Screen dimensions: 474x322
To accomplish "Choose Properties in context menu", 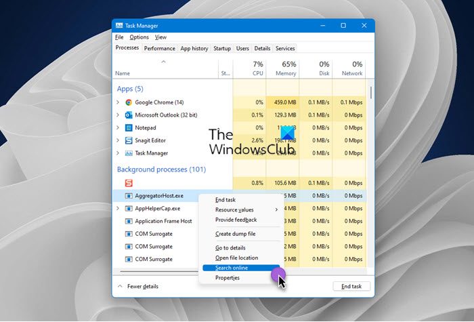I will (228, 278).
